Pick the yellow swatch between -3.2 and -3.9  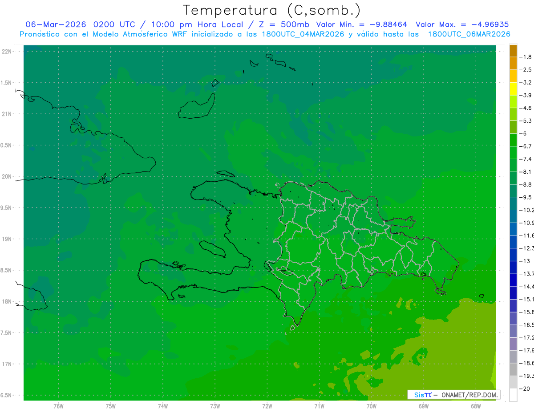click(x=513, y=89)
